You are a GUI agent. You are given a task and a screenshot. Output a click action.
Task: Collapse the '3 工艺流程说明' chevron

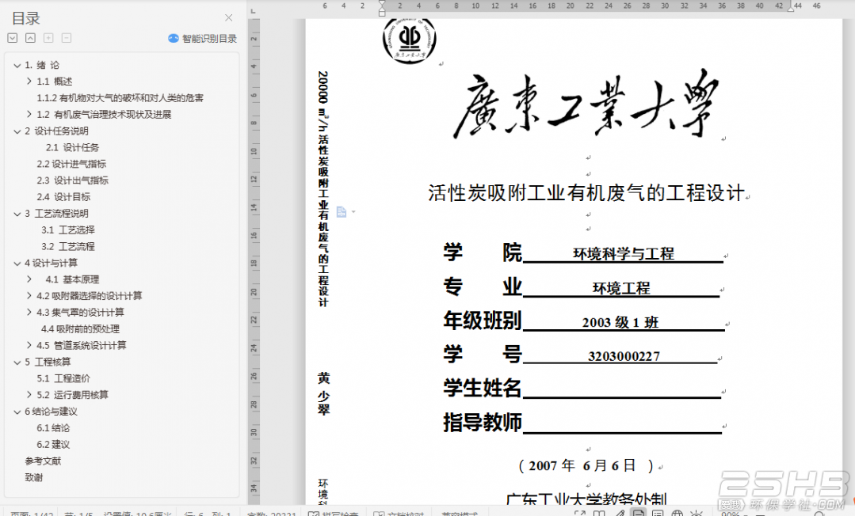click(x=17, y=214)
